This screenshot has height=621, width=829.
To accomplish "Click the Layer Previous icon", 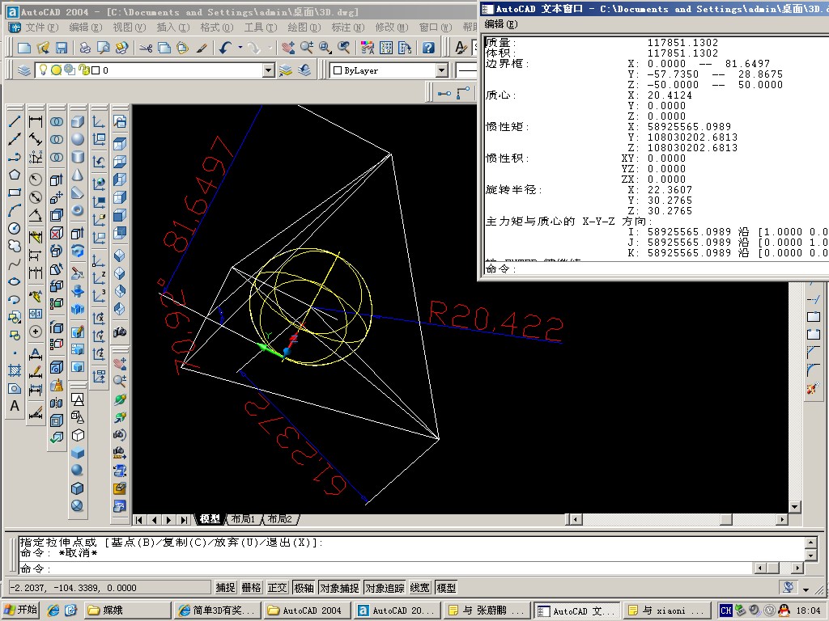I will pos(304,70).
